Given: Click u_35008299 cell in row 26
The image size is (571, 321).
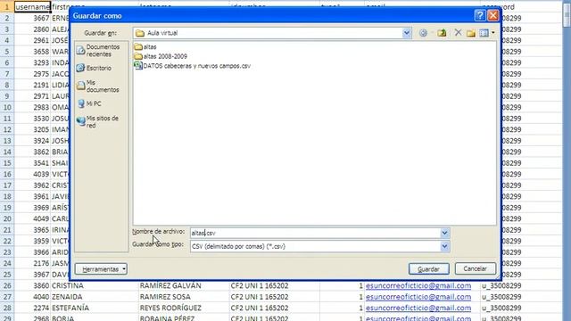Looking at the screenshot, I should click(x=501, y=285).
